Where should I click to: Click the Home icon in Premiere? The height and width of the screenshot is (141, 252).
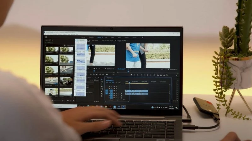pos(46,37)
